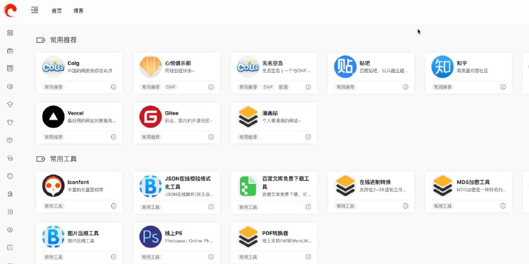Open iconfont via its arrow button

pos(114,206)
